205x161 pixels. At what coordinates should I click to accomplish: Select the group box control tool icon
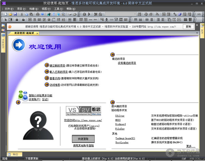click(x=54, y=19)
